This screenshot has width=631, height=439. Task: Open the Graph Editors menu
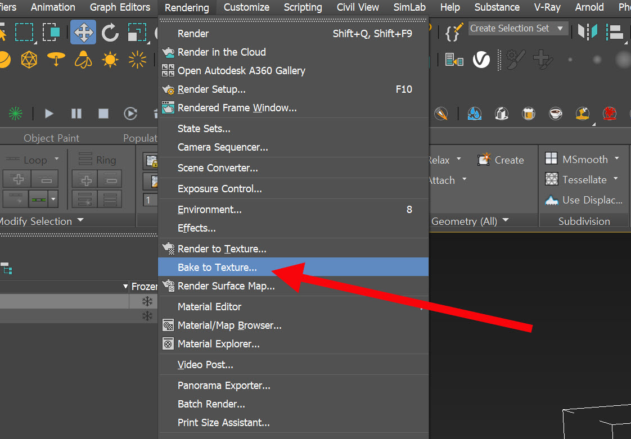click(120, 7)
